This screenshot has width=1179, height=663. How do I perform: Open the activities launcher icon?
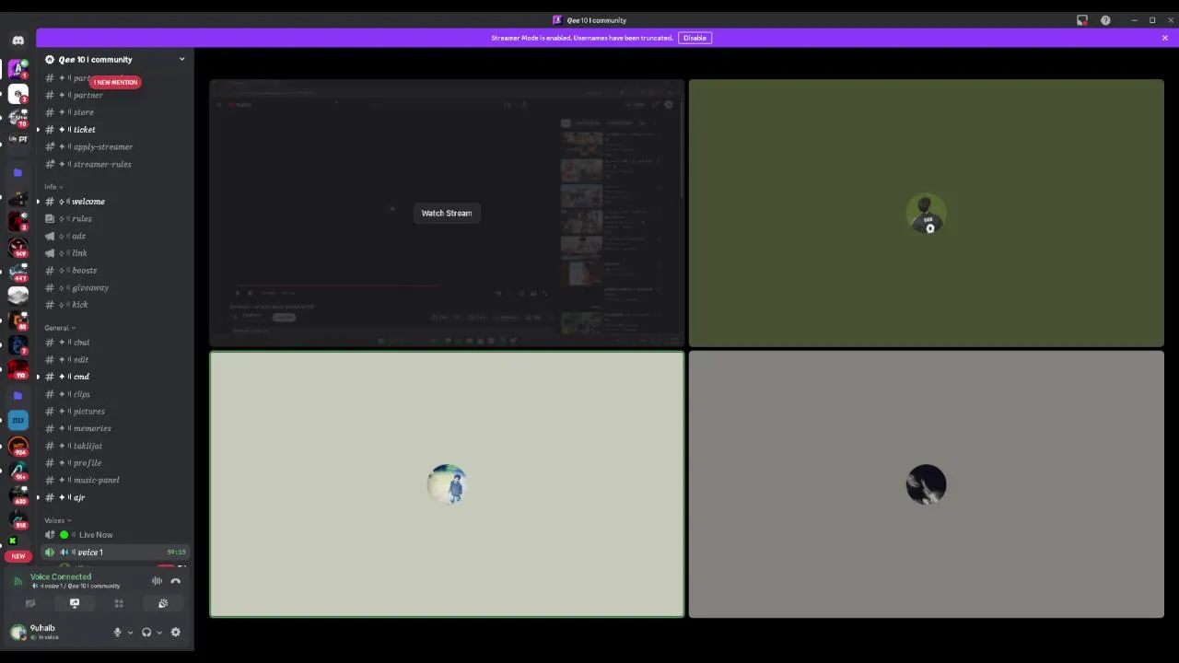pyautogui.click(x=119, y=603)
